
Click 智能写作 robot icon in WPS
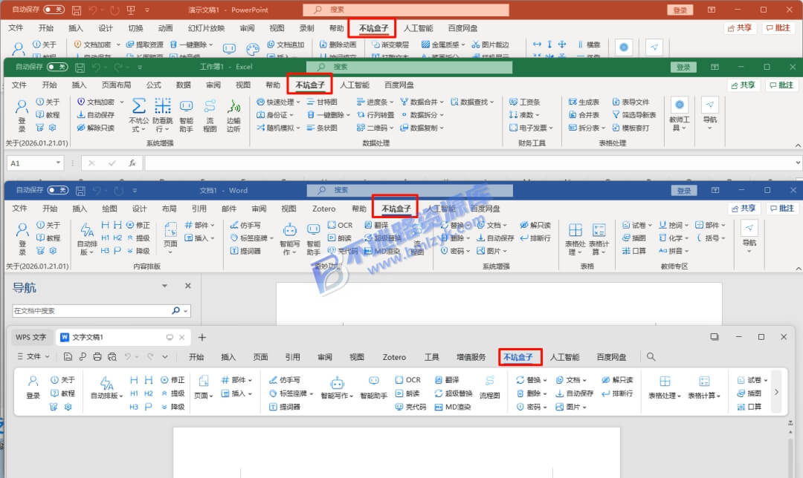[x=337, y=382]
